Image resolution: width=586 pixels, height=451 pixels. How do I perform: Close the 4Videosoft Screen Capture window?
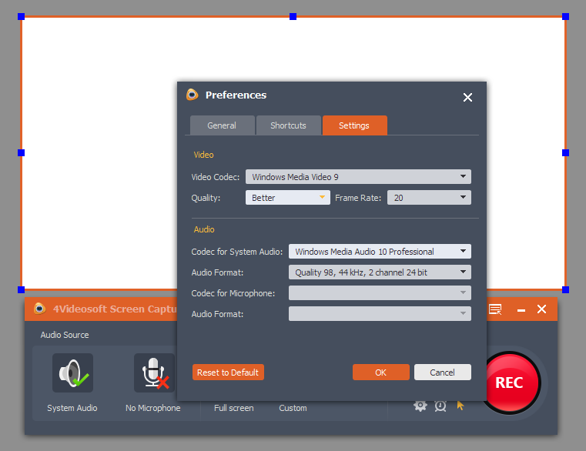pos(541,309)
